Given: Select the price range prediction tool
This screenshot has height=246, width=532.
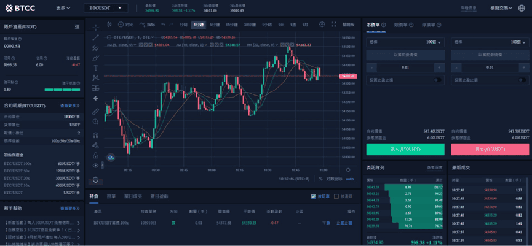Looking at the screenshot, I should (96, 88).
